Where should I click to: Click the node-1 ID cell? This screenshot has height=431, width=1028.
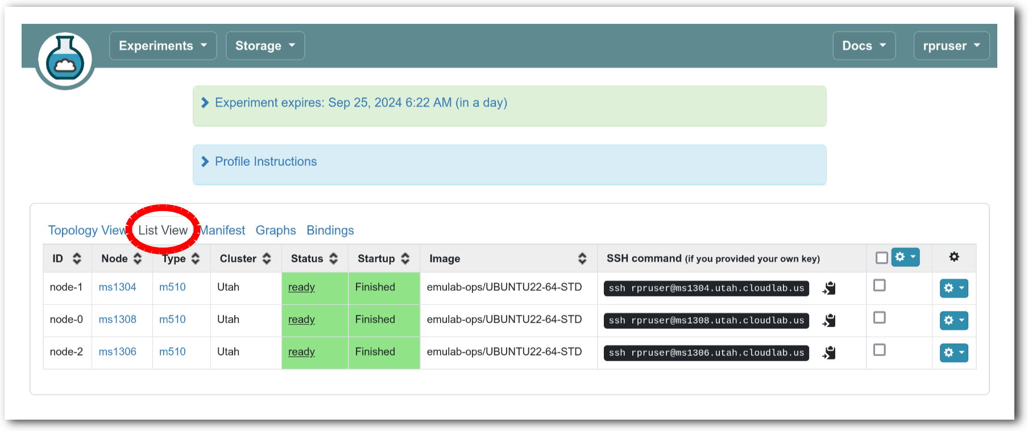67,287
